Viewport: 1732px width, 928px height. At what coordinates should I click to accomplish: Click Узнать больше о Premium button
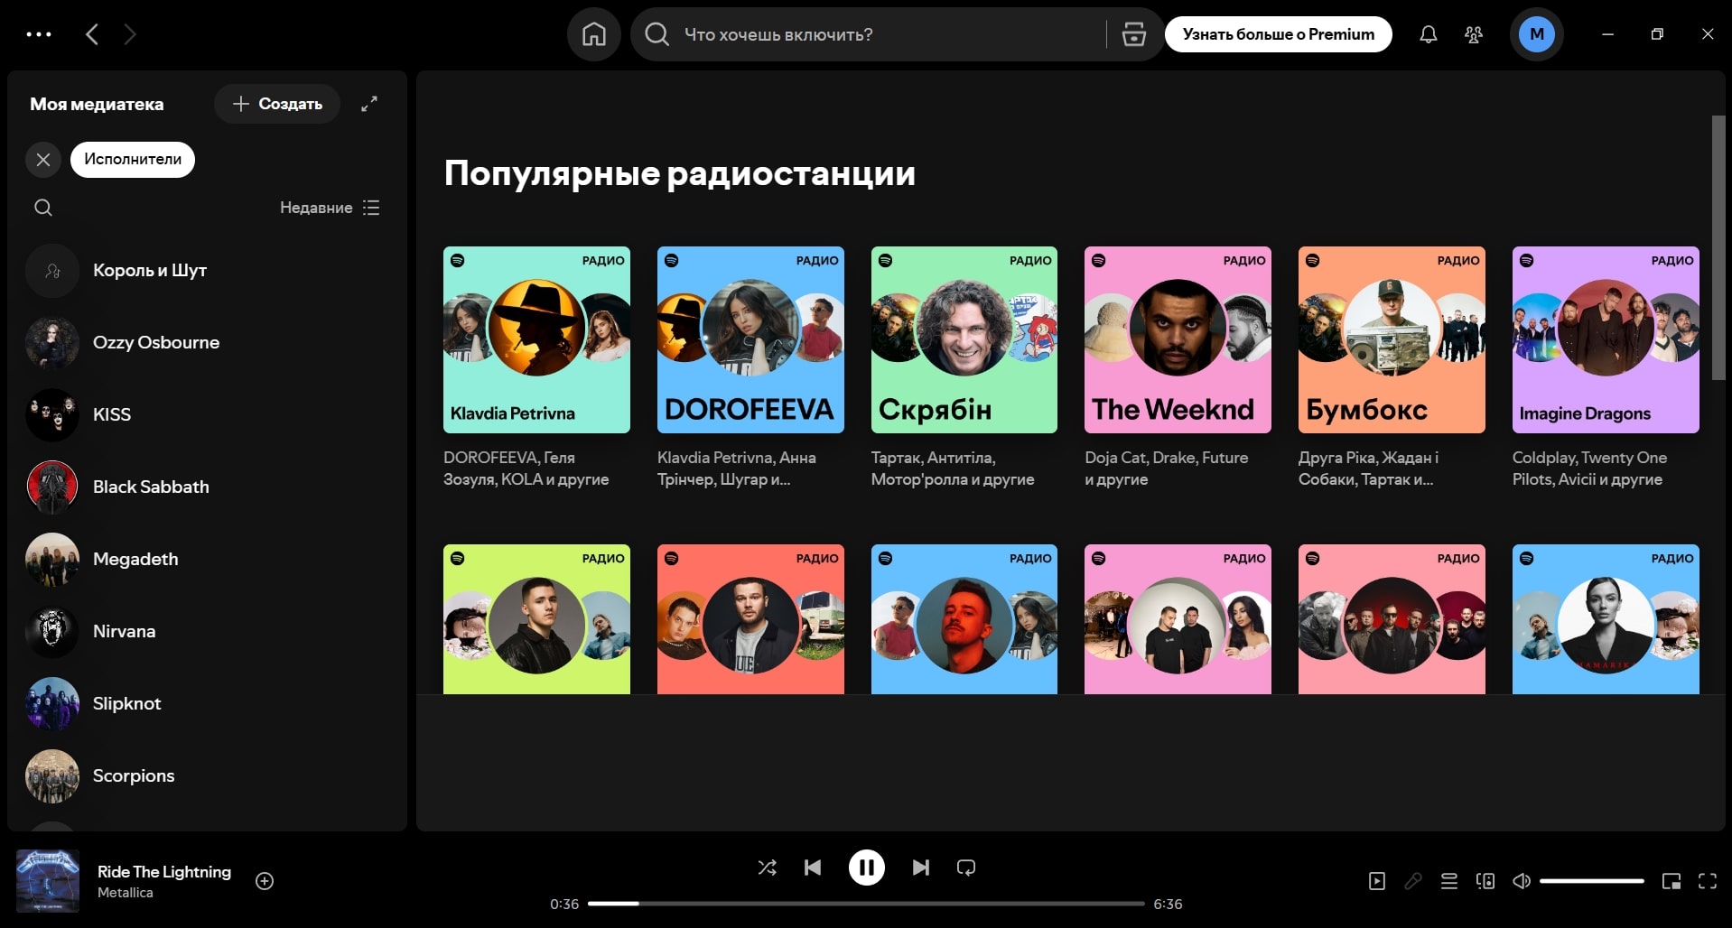coord(1278,34)
